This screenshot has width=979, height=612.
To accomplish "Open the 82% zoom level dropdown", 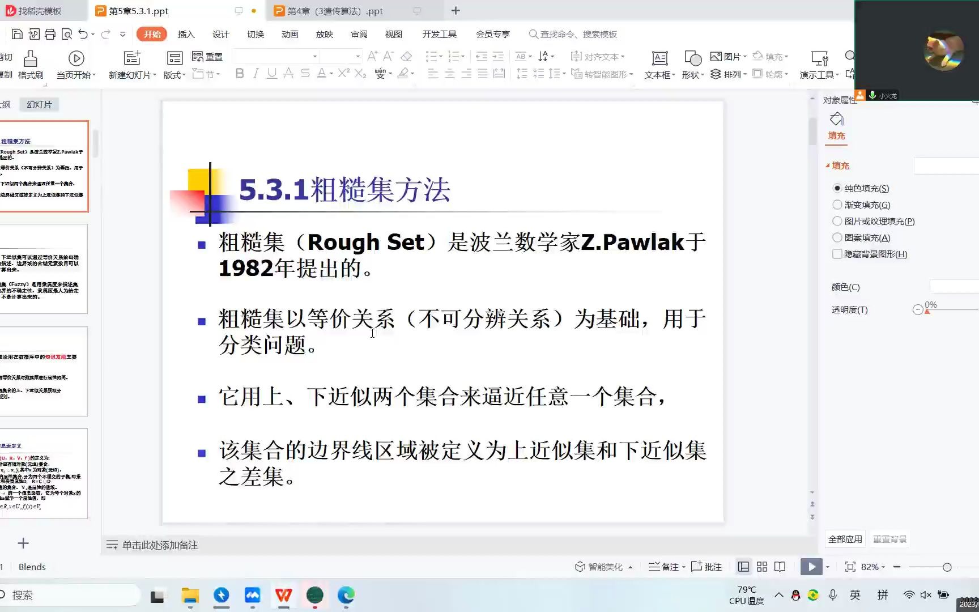I will 883,567.
